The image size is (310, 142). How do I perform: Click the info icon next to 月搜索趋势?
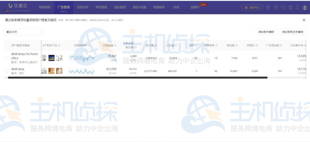(89, 45)
